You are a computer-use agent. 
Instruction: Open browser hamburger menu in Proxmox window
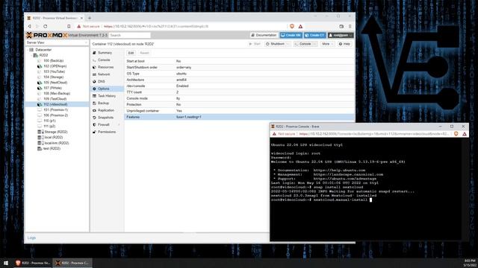[350, 27]
